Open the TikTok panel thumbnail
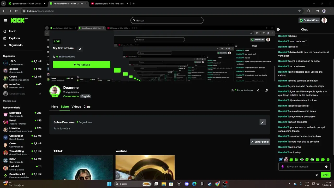This screenshot has height=188, width=334. [x=83, y=167]
